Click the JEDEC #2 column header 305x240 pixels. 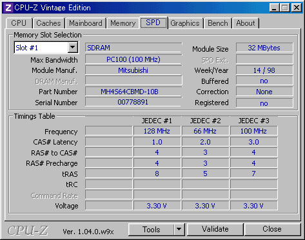(x=205, y=121)
